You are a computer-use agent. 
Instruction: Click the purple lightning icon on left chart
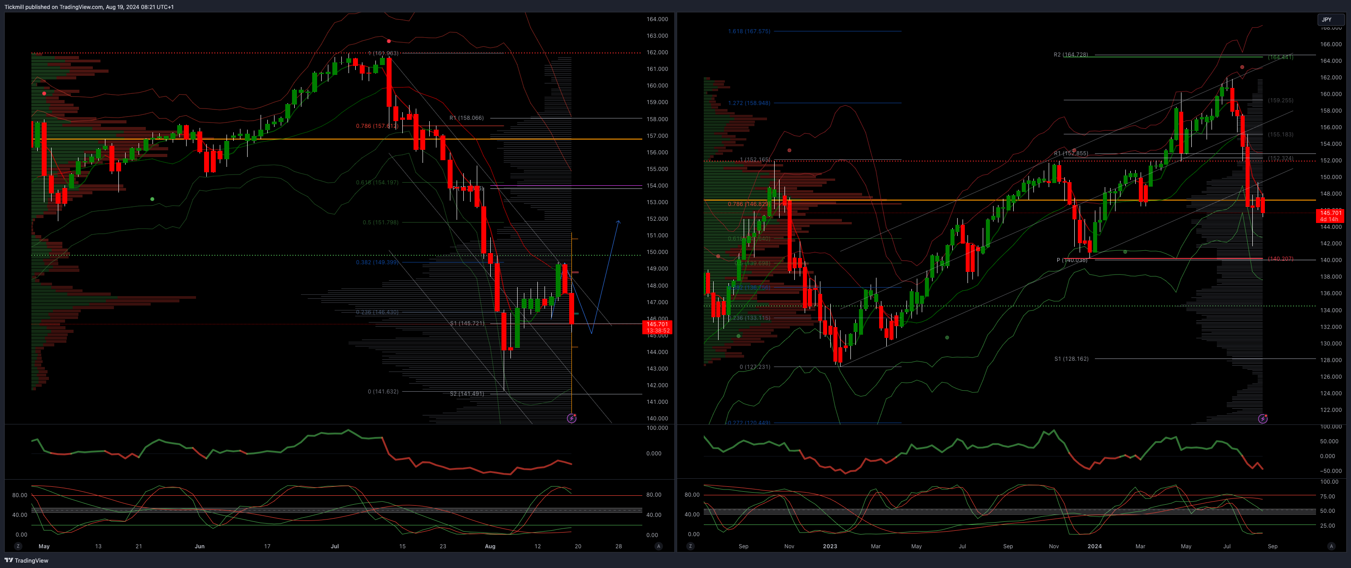tap(571, 418)
